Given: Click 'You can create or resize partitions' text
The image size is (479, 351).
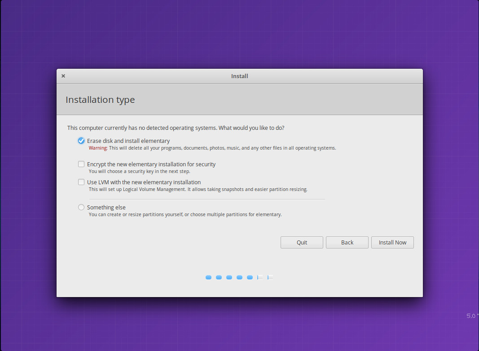Looking at the screenshot, I should click(185, 215).
